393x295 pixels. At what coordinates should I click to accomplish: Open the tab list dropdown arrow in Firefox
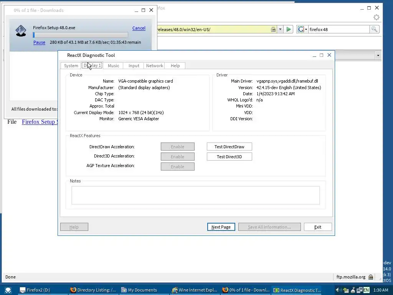[x=378, y=55]
